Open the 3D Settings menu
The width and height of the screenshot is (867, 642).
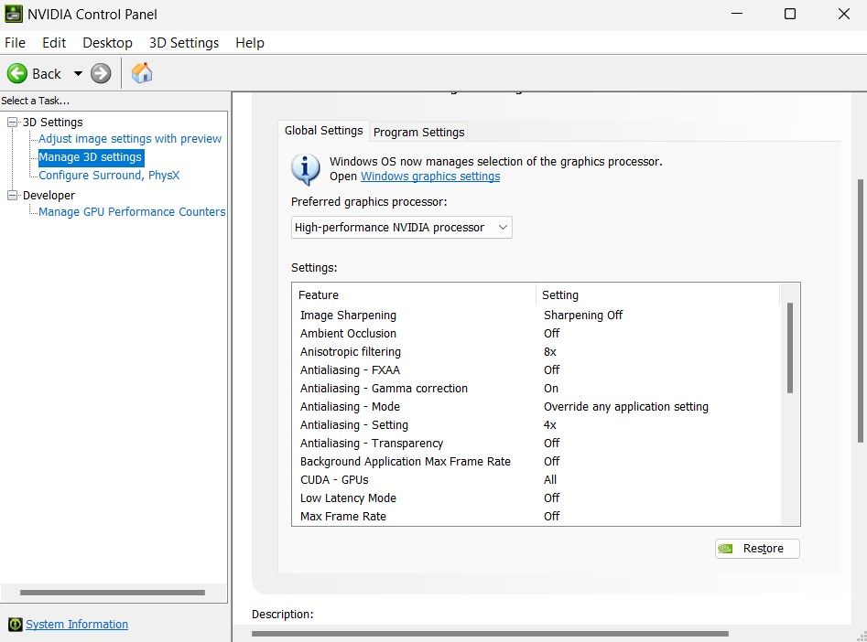[184, 43]
